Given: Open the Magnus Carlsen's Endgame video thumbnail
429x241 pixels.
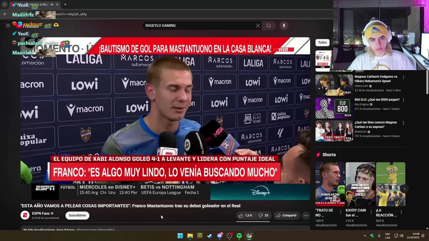Looking at the screenshot, I should click(334, 85).
